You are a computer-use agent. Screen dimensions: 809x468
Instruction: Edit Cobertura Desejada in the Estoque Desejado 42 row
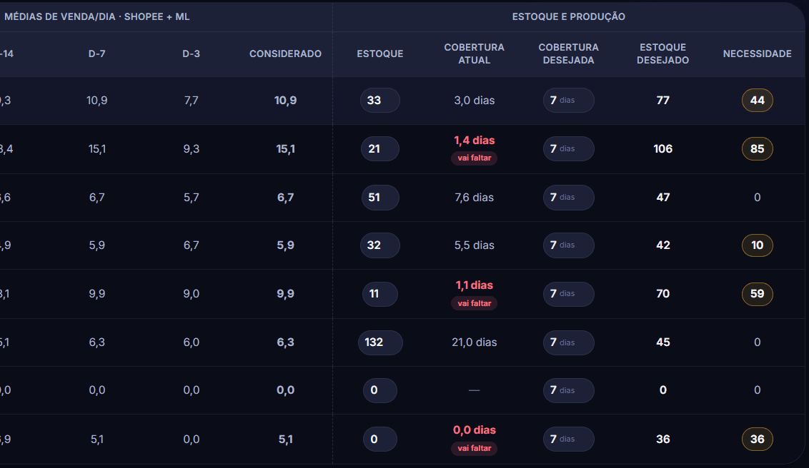568,245
